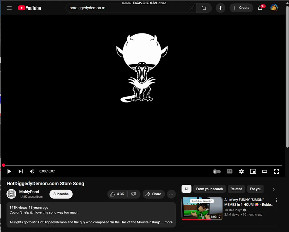Select the All filter chip
Viewport: 289px width, 232px height.
tap(187, 189)
